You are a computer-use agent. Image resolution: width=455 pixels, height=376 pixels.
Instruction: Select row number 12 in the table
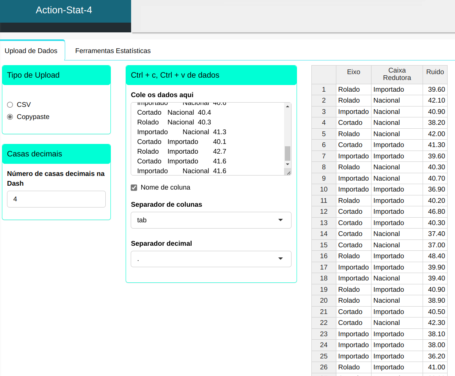(323, 211)
